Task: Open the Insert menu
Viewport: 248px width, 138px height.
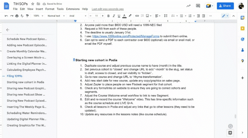Action: [x=39, y=9]
